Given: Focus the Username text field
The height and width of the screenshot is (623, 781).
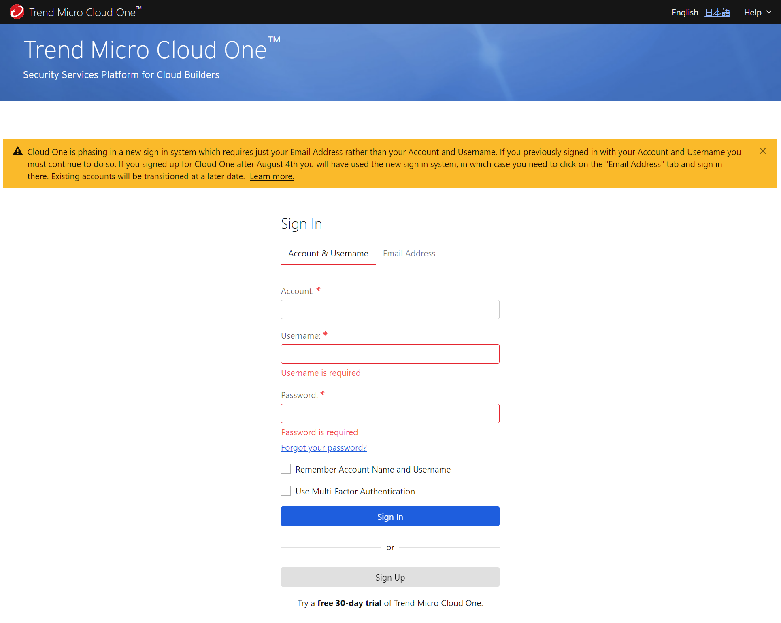Looking at the screenshot, I should 389,354.
